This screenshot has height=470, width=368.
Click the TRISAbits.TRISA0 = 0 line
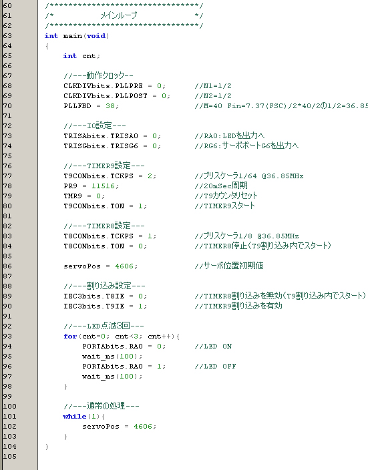coord(112,136)
